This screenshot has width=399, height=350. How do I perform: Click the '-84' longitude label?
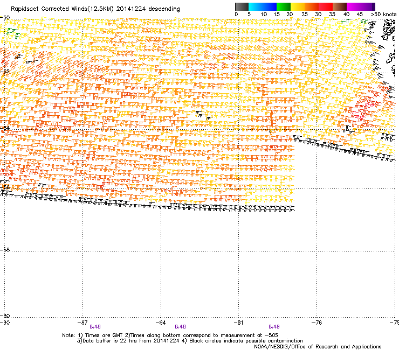(161, 323)
